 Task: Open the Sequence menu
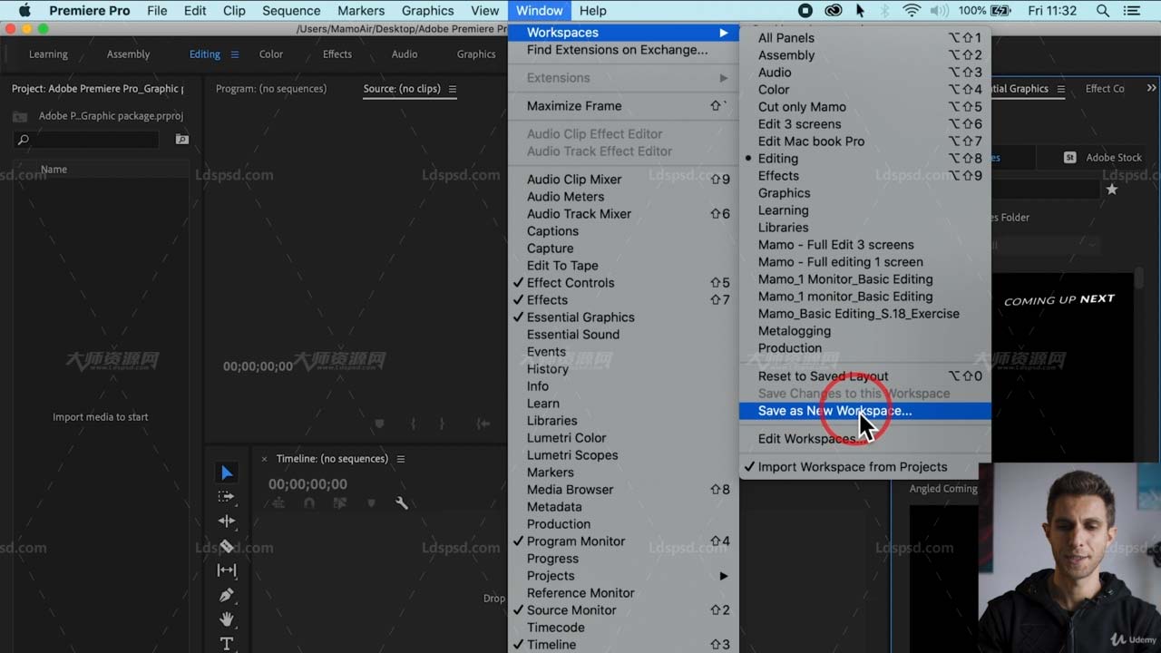pos(291,11)
